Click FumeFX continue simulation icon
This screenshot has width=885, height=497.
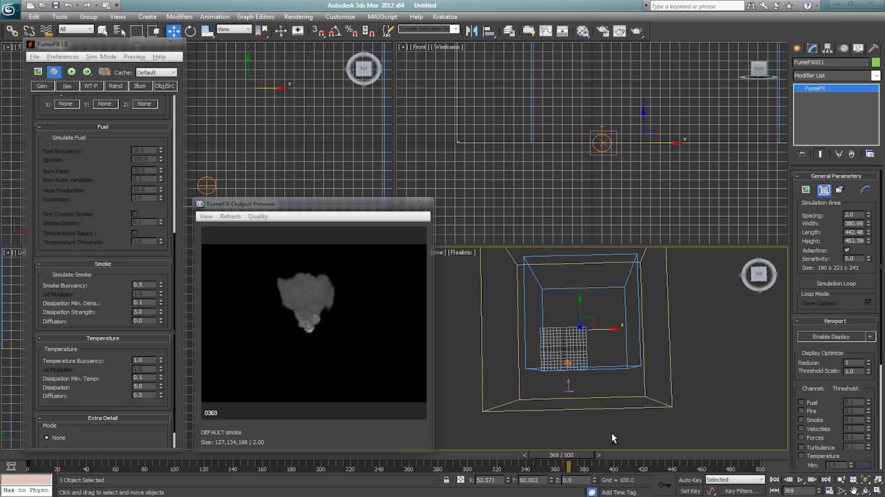87,72
